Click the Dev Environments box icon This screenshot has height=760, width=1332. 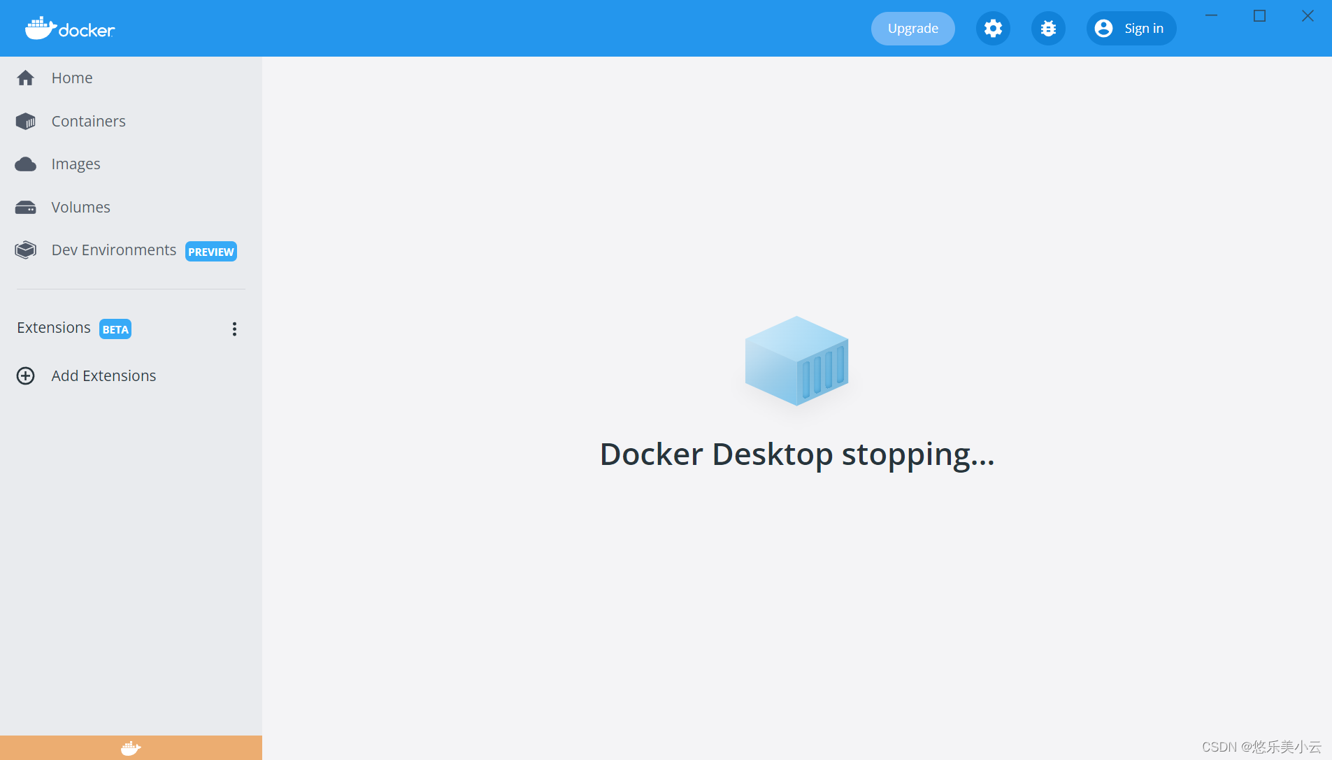[x=26, y=250]
